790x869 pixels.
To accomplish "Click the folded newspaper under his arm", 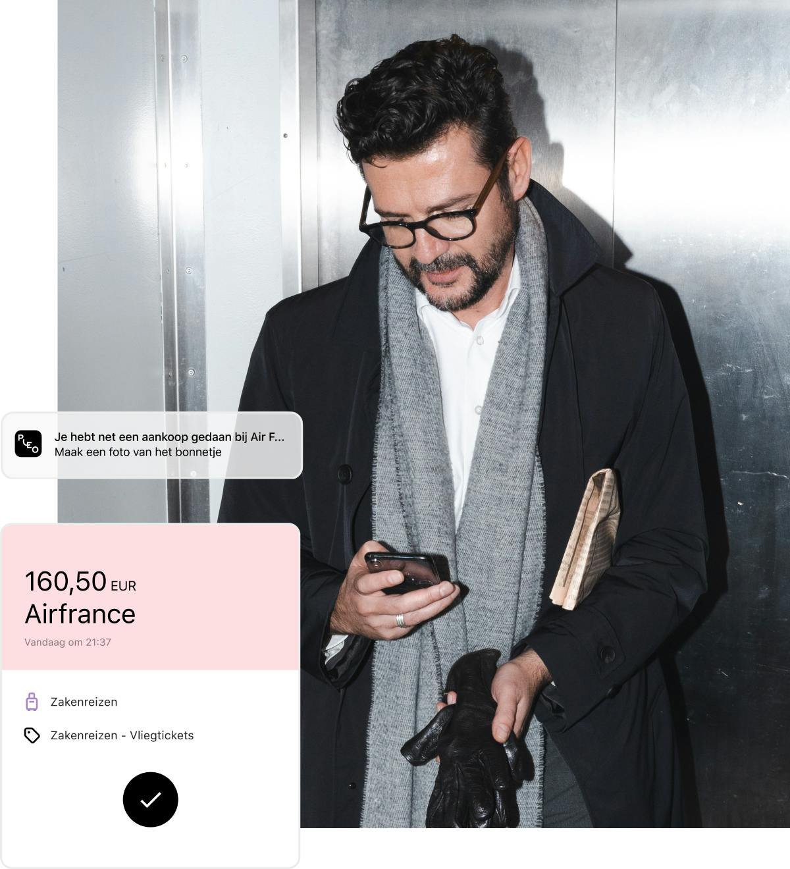I will click(585, 538).
